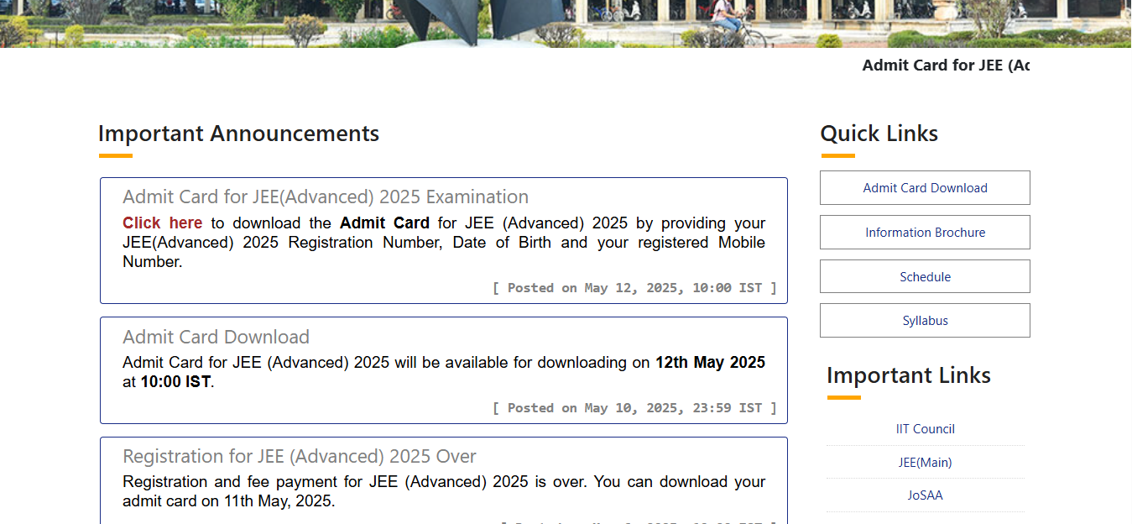Screen dimensions: 1132x524
Task: Select the JEE(Advanced) 2025 Examination announcement card
Action: pyautogui.click(x=444, y=240)
